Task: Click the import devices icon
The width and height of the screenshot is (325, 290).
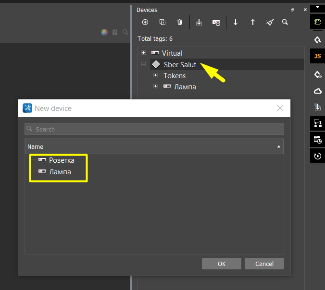Action: (x=199, y=22)
